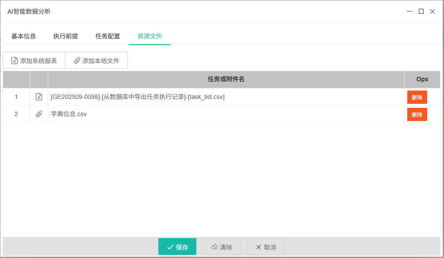Add a system report via 添加系统报表

34,61
